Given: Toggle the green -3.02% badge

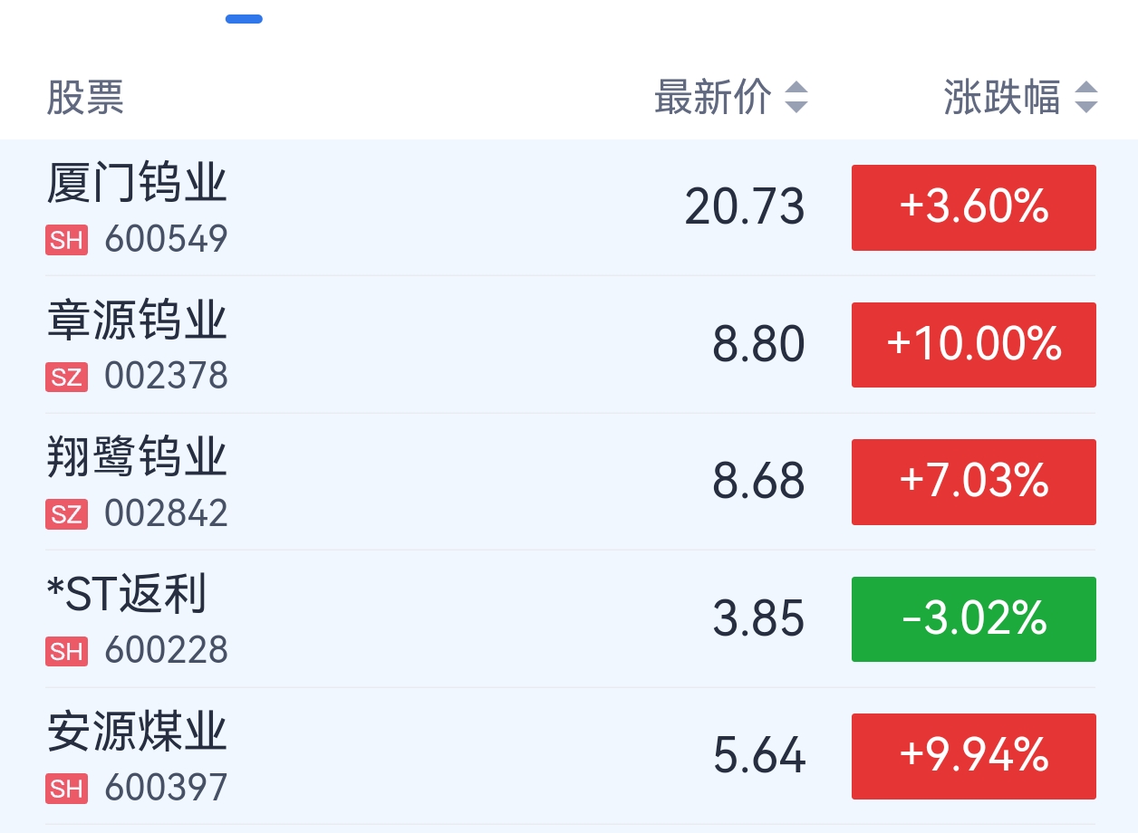Looking at the screenshot, I should 973,619.
